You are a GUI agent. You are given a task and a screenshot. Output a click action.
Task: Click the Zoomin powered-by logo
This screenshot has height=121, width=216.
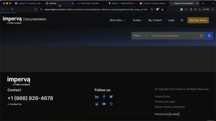coord(174,114)
